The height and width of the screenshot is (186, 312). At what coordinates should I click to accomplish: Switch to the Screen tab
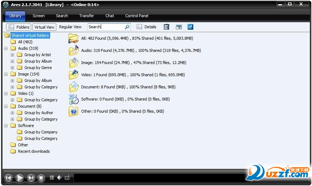(39, 16)
